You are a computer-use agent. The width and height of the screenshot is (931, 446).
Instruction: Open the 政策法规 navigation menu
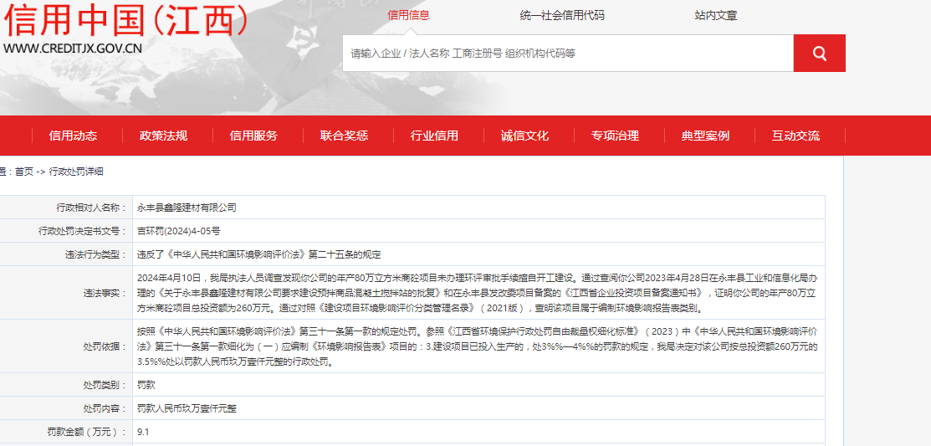163,136
